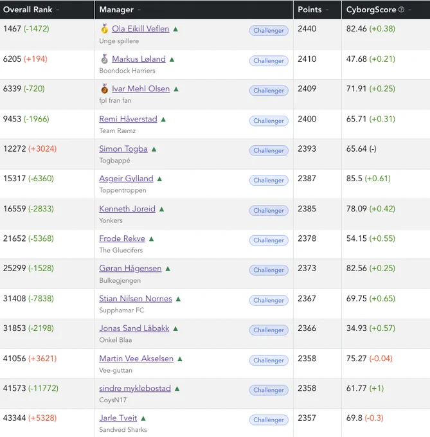
Task: Open Markus Løland's manager profile
Action: (139, 59)
